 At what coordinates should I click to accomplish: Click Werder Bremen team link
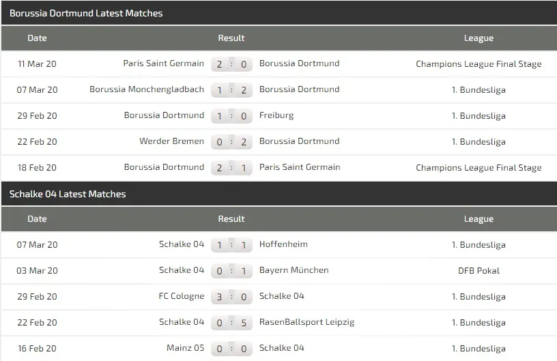point(171,141)
